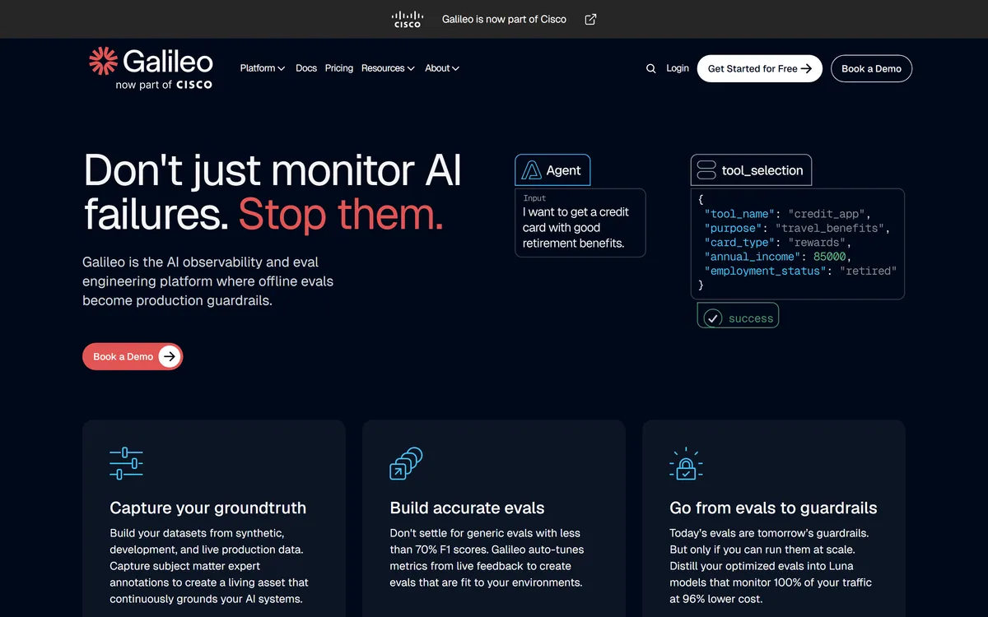Click Get Started for Free button
The image size is (988, 617).
click(759, 68)
